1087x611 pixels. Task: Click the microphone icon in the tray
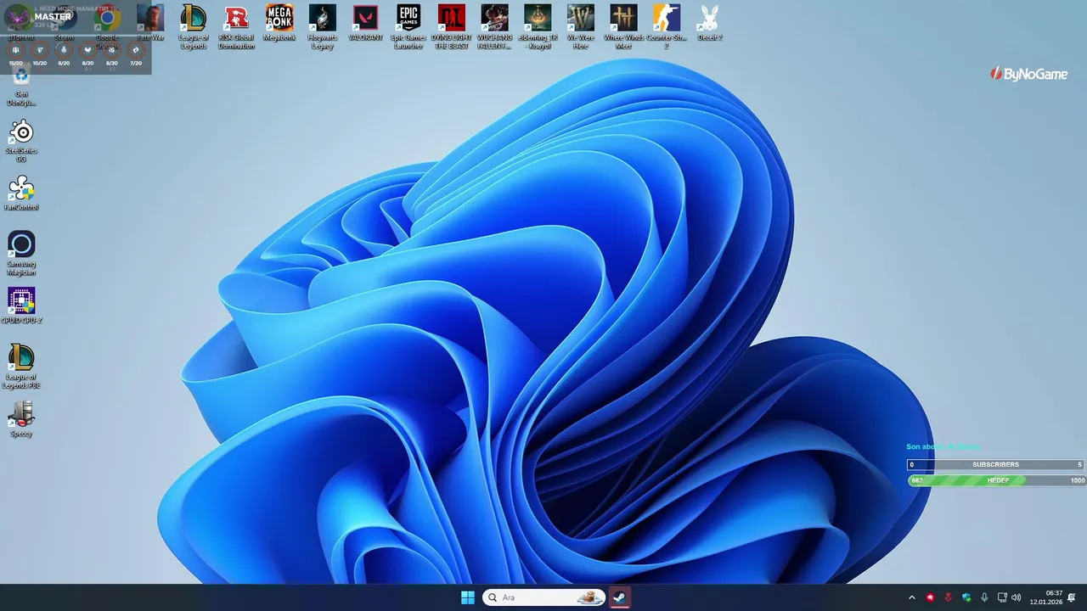click(x=984, y=597)
